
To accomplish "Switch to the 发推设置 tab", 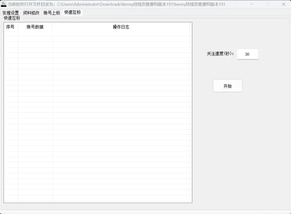I will [x=11, y=12].
